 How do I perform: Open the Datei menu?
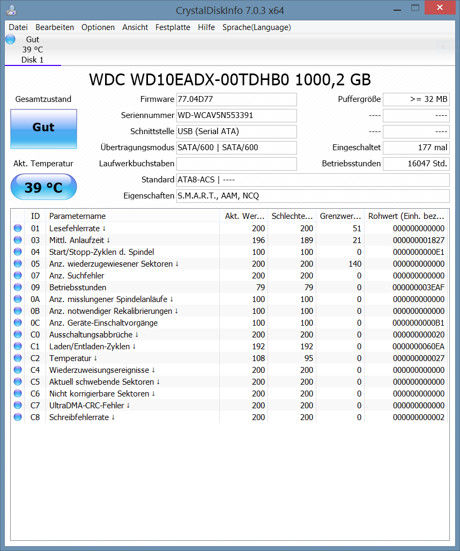(18, 27)
